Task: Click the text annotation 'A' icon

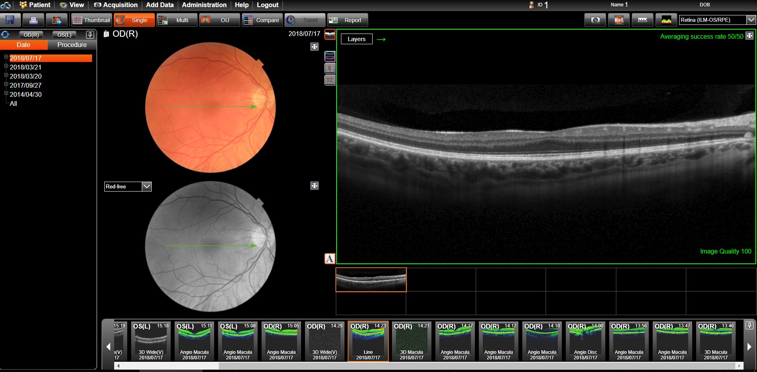Action: (330, 259)
